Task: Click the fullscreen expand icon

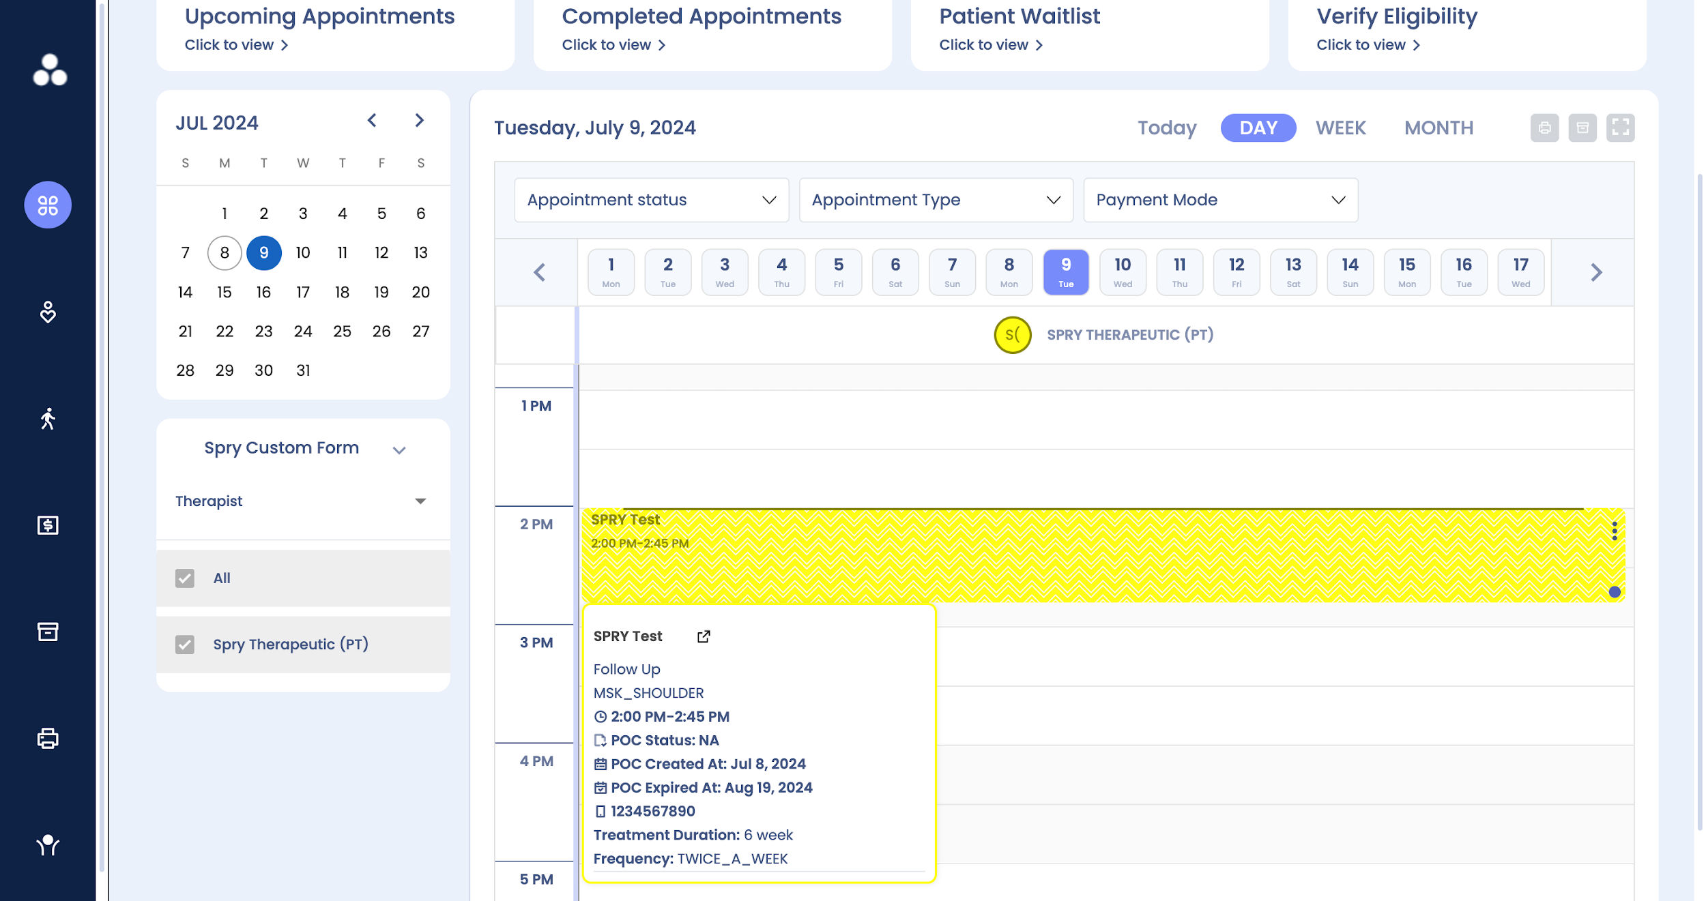Action: (x=1620, y=128)
